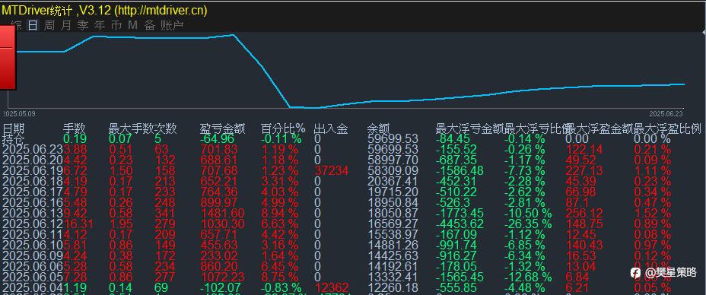Click the 37234 deposit amount

tap(331, 170)
